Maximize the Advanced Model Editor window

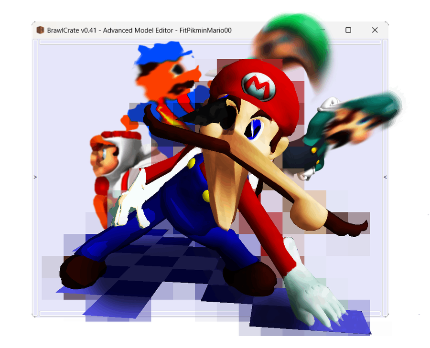(348, 30)
